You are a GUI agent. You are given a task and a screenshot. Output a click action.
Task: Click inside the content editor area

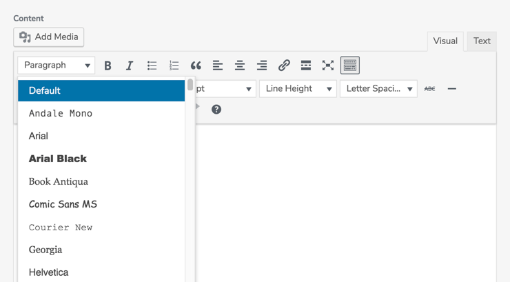pyautogui.click(x=345, y=201)
